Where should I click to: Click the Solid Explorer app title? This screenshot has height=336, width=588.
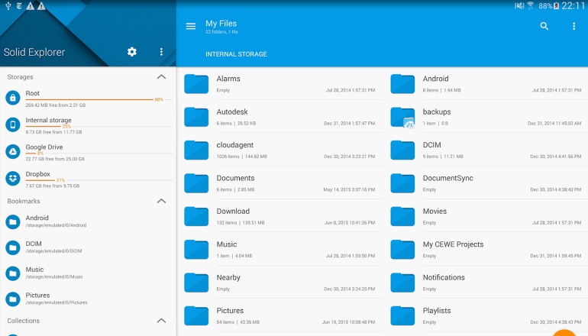pyautogui.click(x=34, y=52)
